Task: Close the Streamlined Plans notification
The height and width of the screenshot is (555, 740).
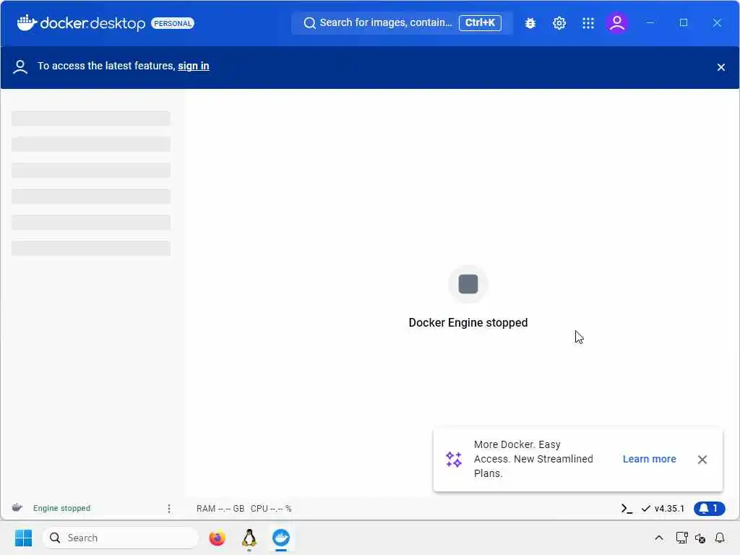Action: (702, 460)
